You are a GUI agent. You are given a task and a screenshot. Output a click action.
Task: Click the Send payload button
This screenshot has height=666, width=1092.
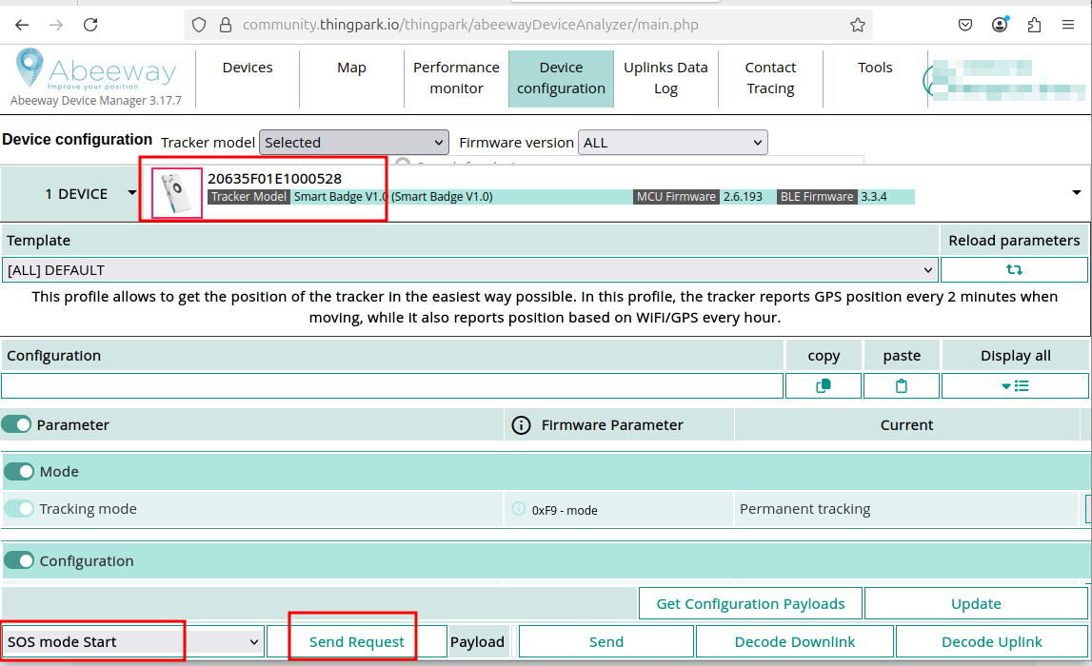click(606, 641)
